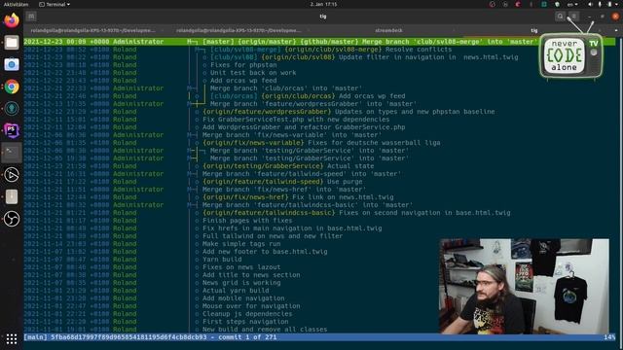The width and height of the screenshot is (623, 350).
Task: Switch to the second rolandgolla terminal tab
Action: (x=239, y=30)
